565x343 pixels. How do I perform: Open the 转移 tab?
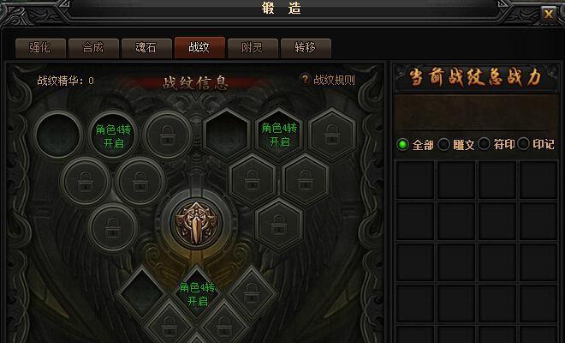[306, 48]
